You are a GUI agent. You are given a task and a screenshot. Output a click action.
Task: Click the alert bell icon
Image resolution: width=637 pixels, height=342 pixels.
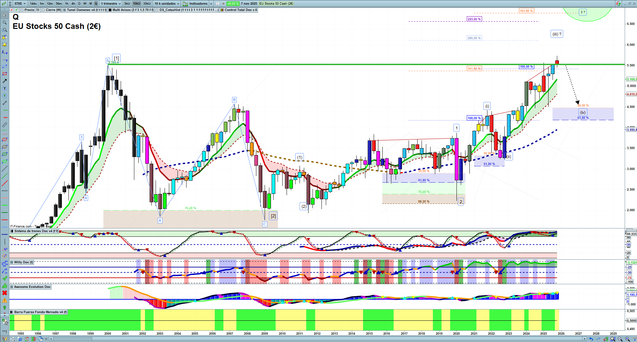click(x=4, y=44)
